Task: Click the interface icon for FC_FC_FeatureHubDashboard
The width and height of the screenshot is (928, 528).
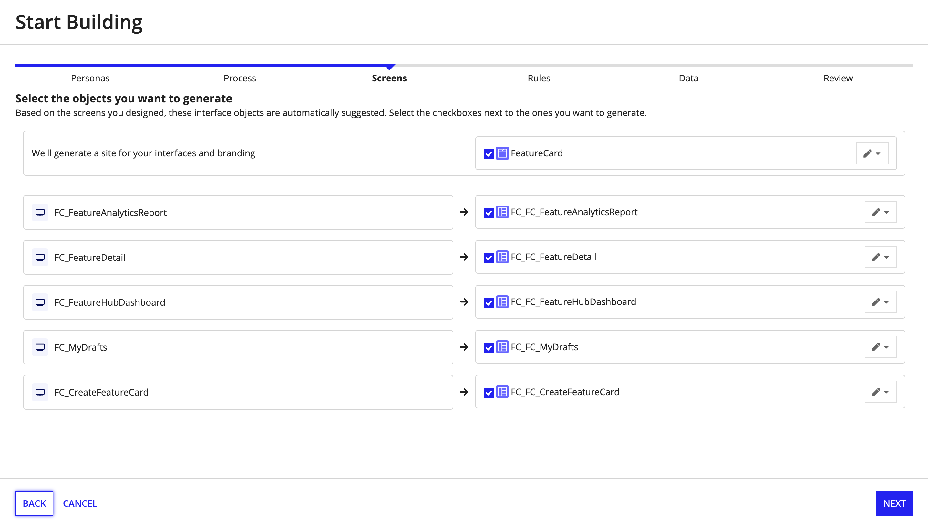Action: 502,302
